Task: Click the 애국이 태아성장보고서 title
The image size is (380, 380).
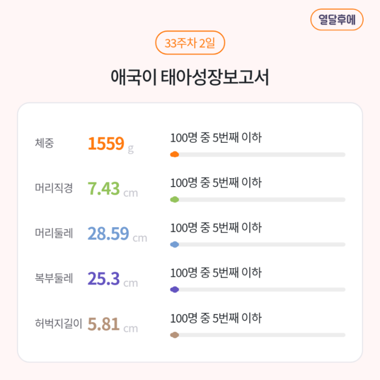Action: click(x=190, y=78)
